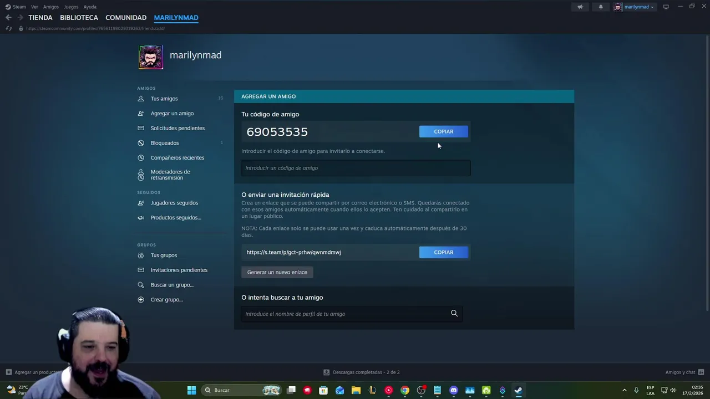Go to the BIBLIOTECA tab
This screenshot has width=710, height=399.
(x=79, y=18)
